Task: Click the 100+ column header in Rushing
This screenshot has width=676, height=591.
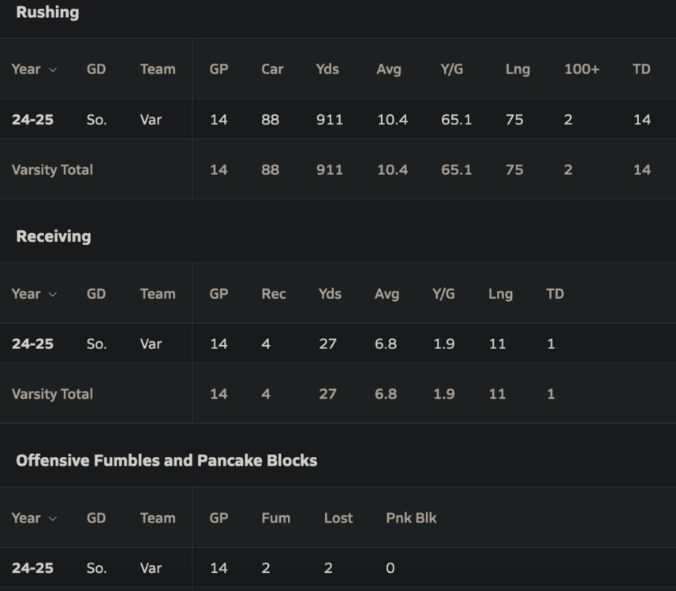Action: click(581, 69)
